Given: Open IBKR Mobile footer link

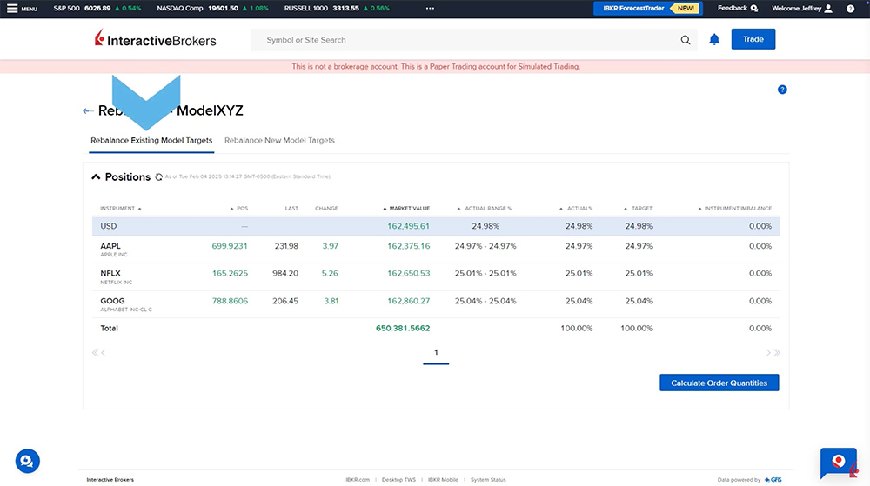Looking at the screenshot, I should coord(443,480).
